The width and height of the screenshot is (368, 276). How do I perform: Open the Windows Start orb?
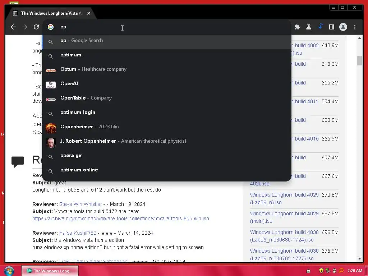point(9,271)
